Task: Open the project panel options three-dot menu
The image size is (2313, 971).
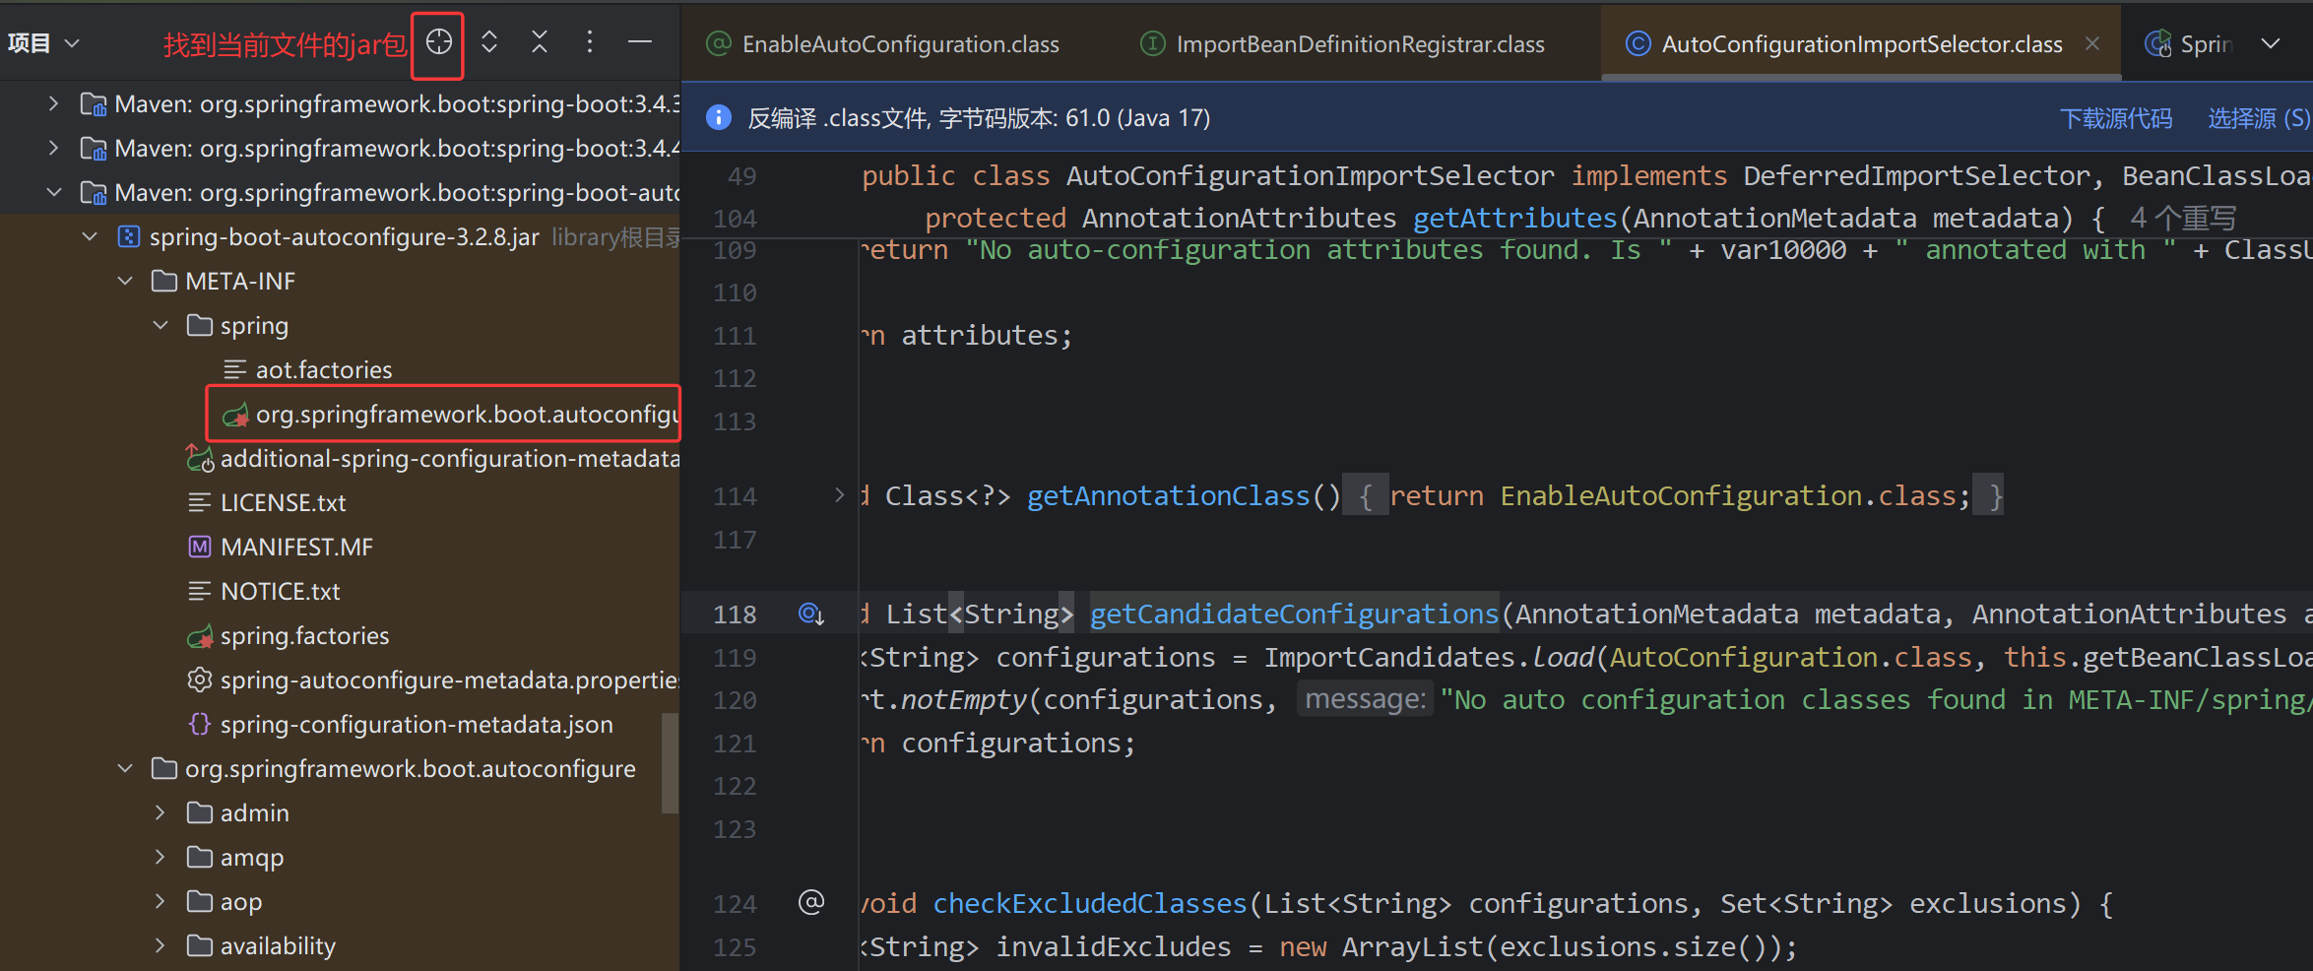Action: pyautogui.click(x=590, y=42)
